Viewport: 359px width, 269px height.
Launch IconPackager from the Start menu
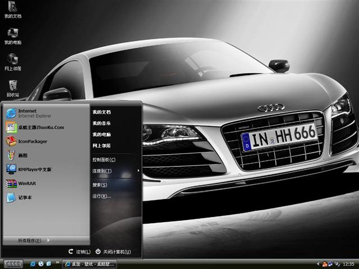pos(33,141)
